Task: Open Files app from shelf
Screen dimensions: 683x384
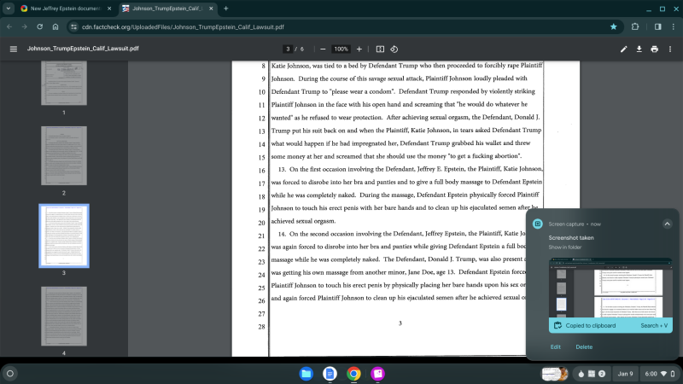Action: pos(306,374)
